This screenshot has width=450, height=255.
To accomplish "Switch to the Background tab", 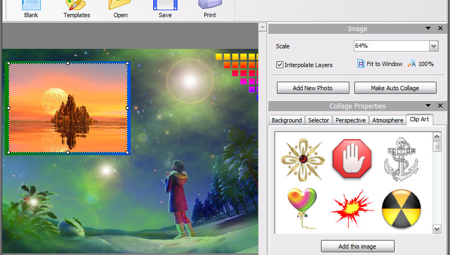I will coord(287,120).
